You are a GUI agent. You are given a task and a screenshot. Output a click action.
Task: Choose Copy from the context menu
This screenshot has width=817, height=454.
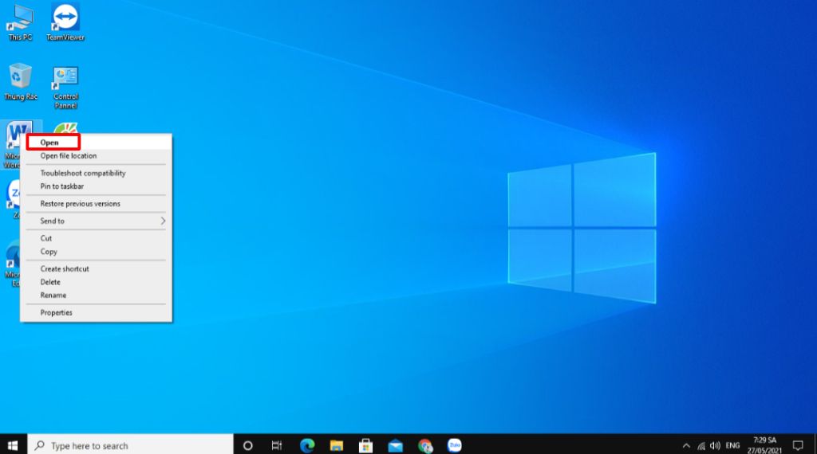point(96,251)
